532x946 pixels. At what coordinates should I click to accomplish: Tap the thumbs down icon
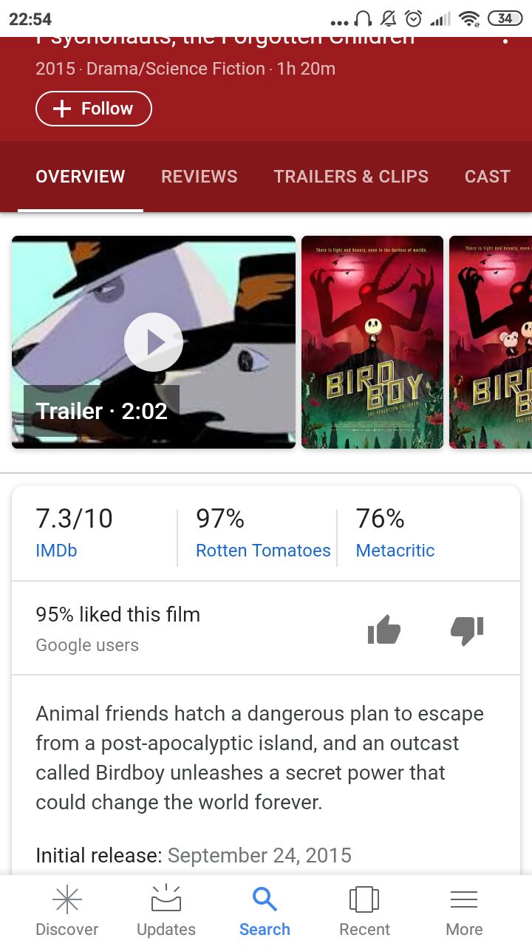(x=467, y=630)
